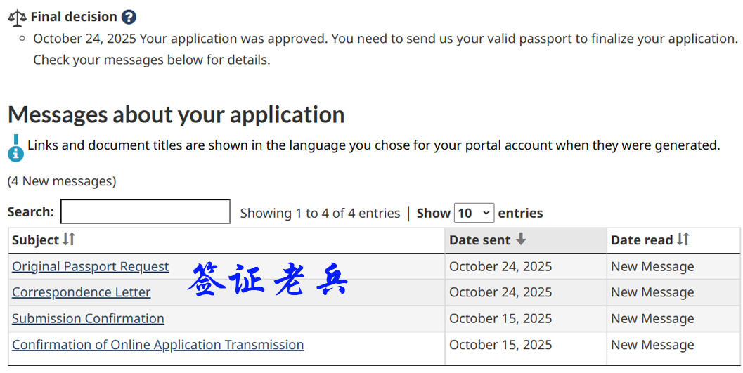Open the Correspondence Letter message
Viewport: 743px width, 373px height.
tap(81, 292)
